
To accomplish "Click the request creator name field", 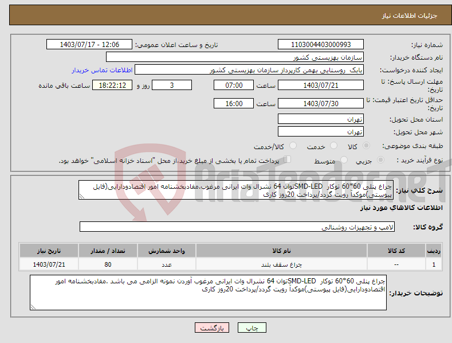I will [249, 70].
